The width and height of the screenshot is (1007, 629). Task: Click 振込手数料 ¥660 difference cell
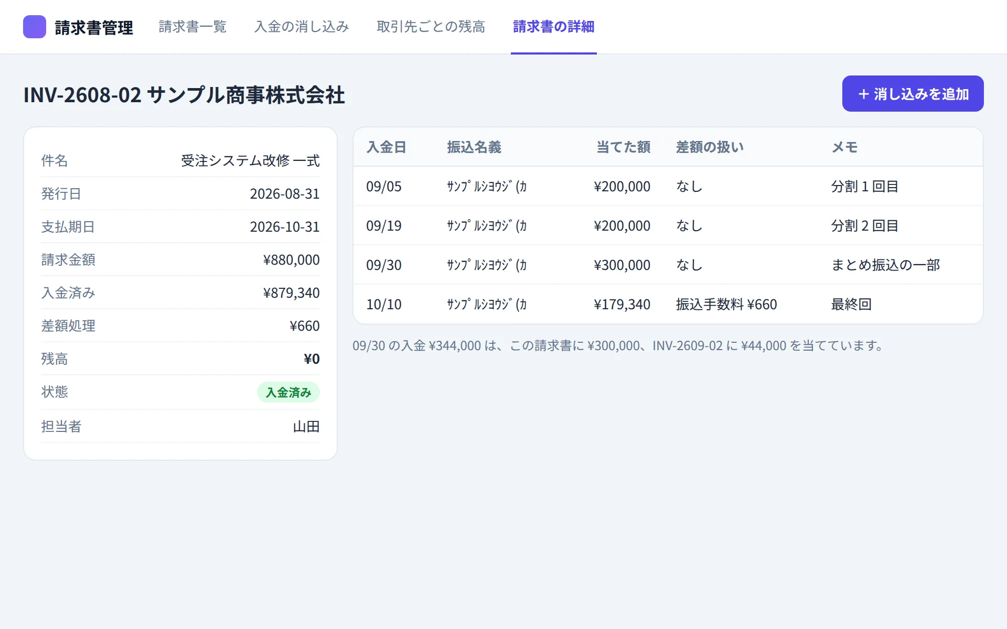click(726, 305)
